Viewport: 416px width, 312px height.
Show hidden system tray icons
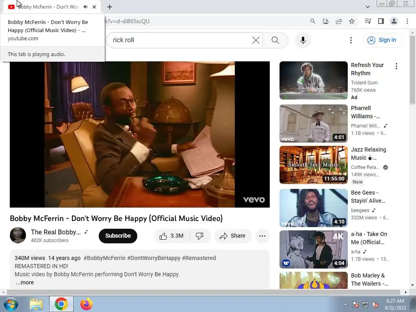345,304
